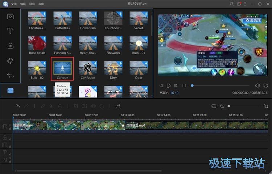Click the fit-timeline-to-window icon
The image size is (272, 174).
click(x=214, y=106)
